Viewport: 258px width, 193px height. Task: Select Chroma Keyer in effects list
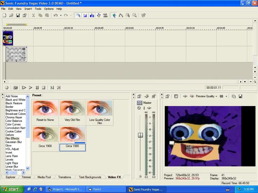tap(14, 117)
